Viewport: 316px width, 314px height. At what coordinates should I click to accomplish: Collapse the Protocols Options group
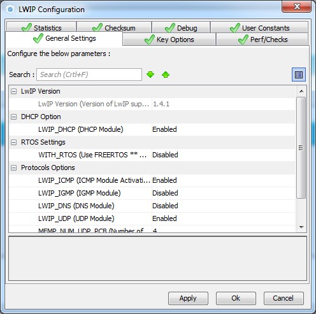[13, 168]
